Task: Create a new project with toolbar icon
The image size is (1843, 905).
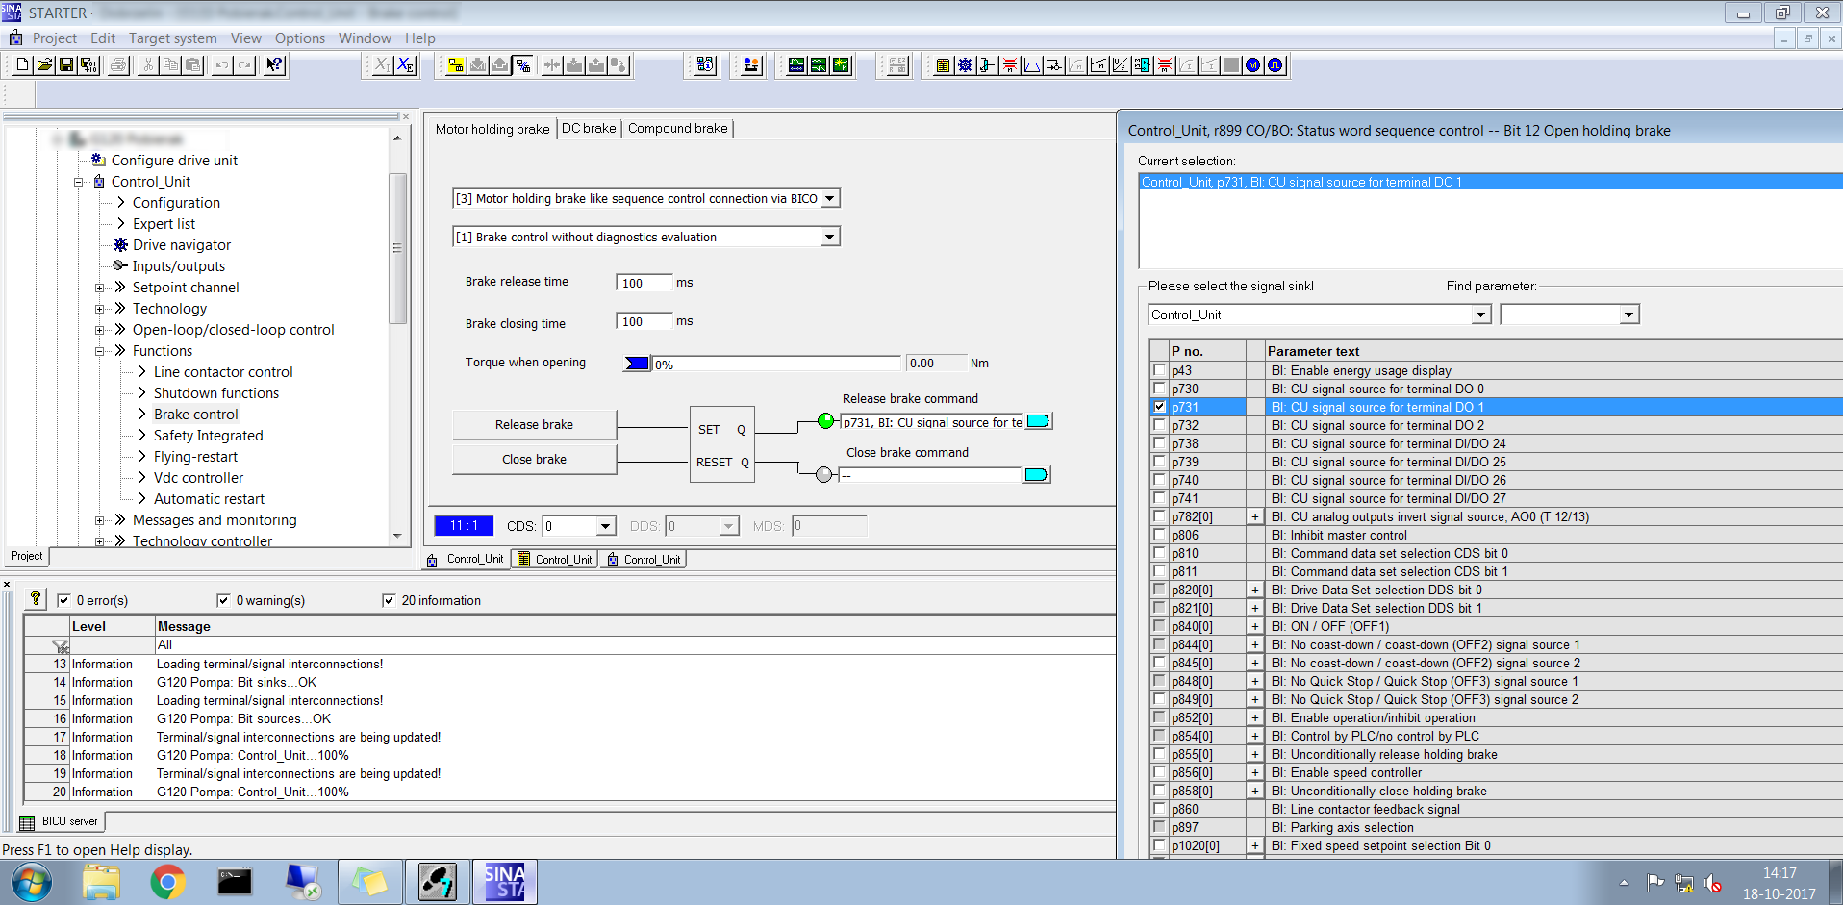Action: click(21, 65)
